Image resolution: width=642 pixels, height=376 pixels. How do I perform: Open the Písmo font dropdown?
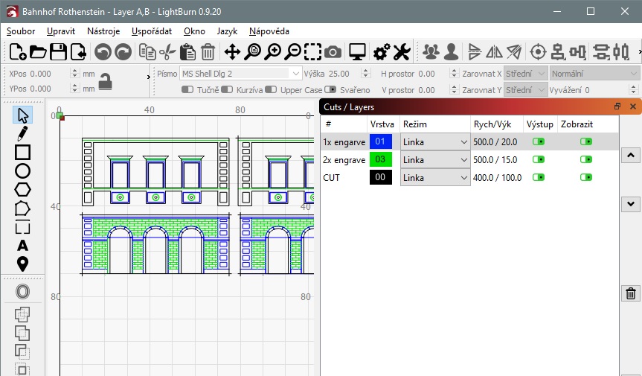click(x=240, y=74)
